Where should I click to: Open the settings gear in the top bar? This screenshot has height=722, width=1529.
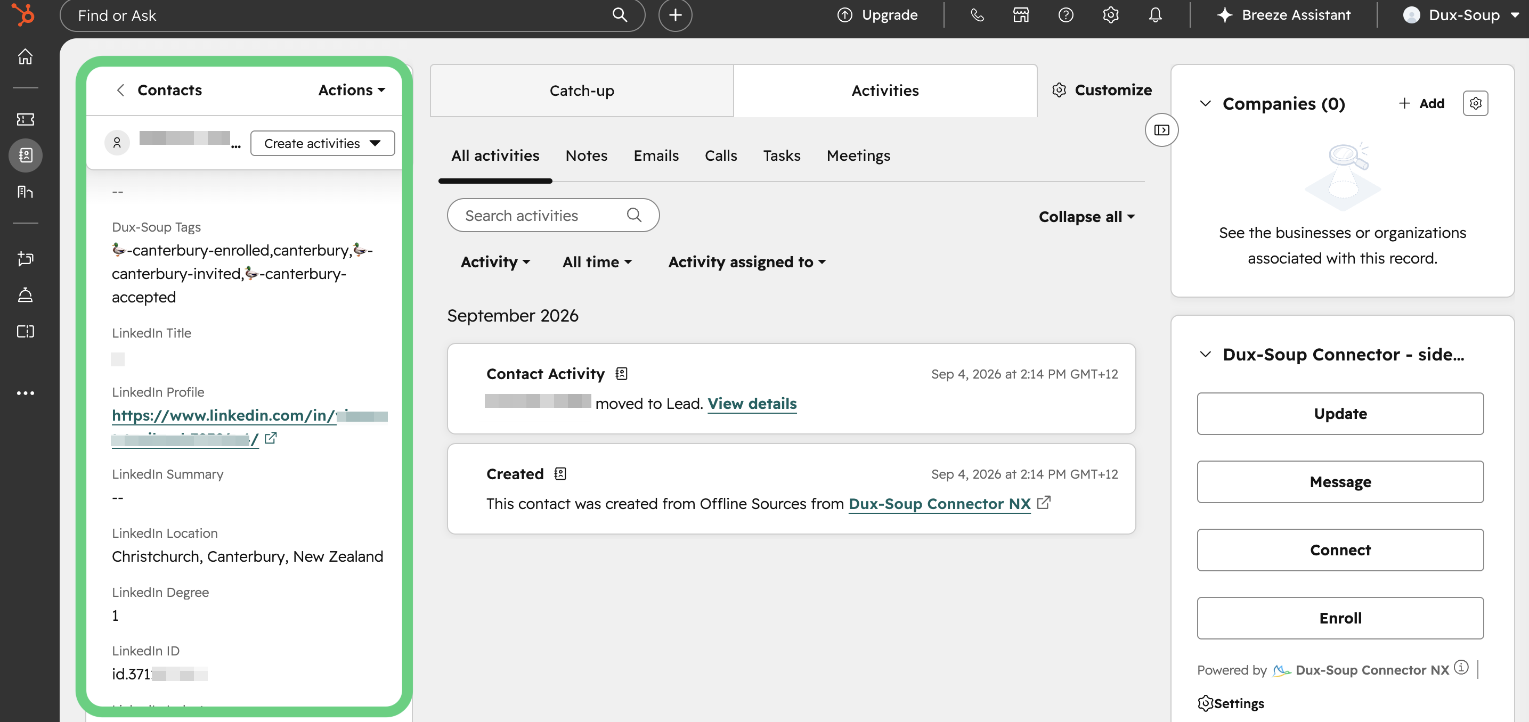tap(1111, 15)
